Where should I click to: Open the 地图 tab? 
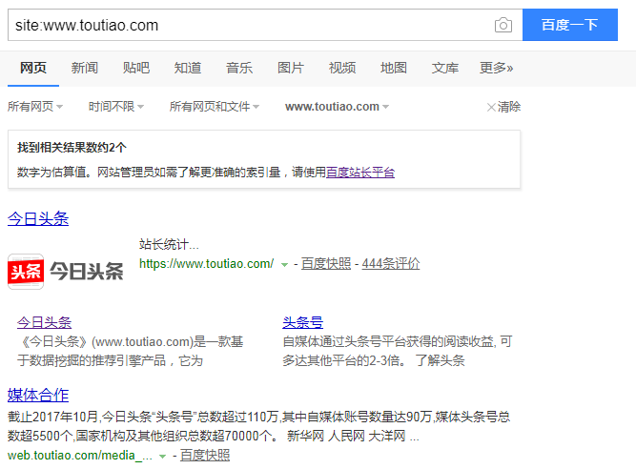[x=393, y=68]
